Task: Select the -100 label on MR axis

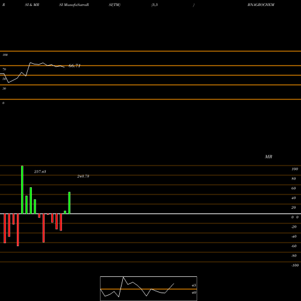Action: pos(295,265)
